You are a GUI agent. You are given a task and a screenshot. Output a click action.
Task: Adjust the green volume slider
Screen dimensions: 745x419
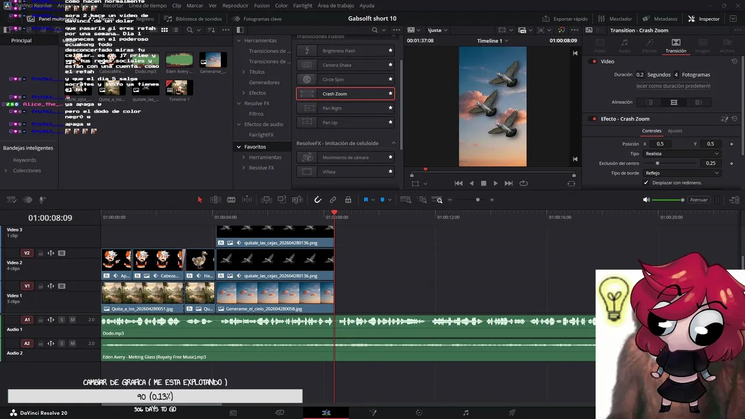pyautogui.click(x=668, y=200)
